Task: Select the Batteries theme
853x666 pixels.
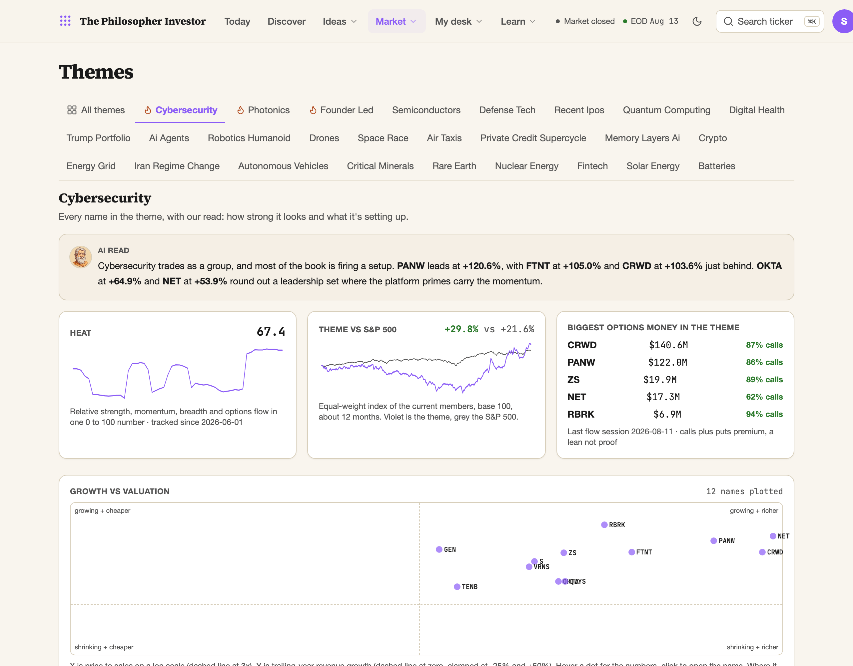Action: [x=716, y=166]
